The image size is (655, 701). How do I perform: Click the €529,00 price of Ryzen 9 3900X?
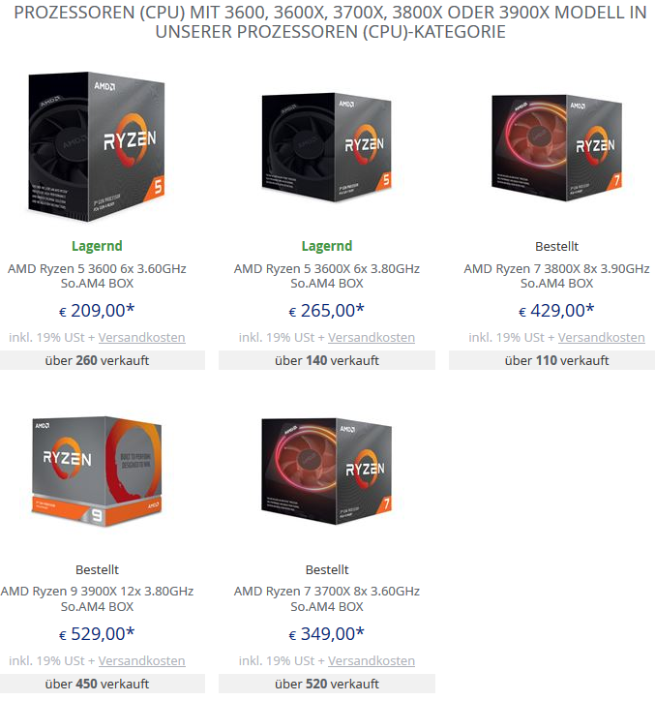point(97,634)
